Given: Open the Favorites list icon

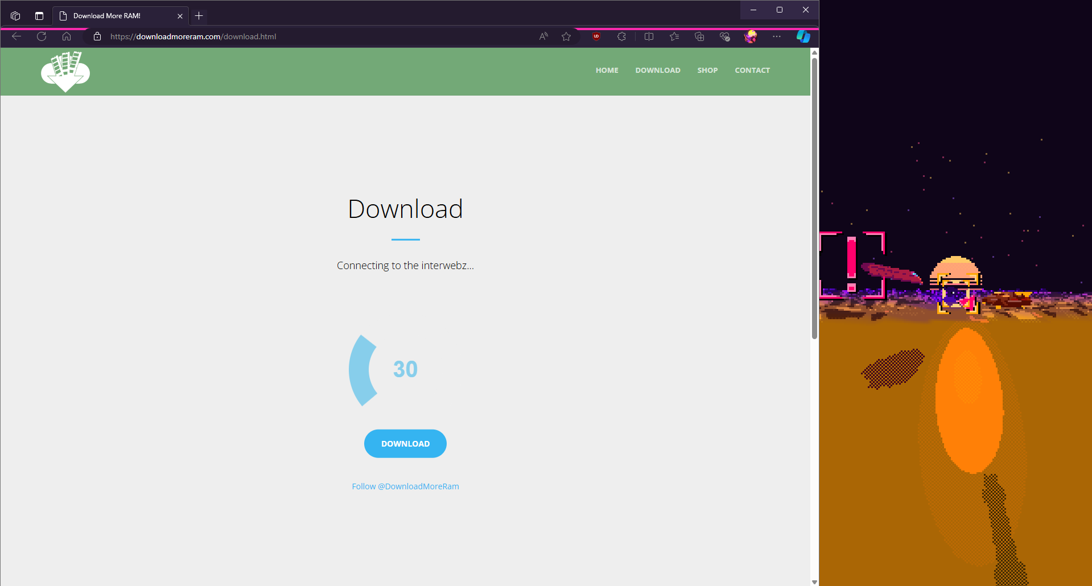Looking at the screenshot, I should point(674,36).
